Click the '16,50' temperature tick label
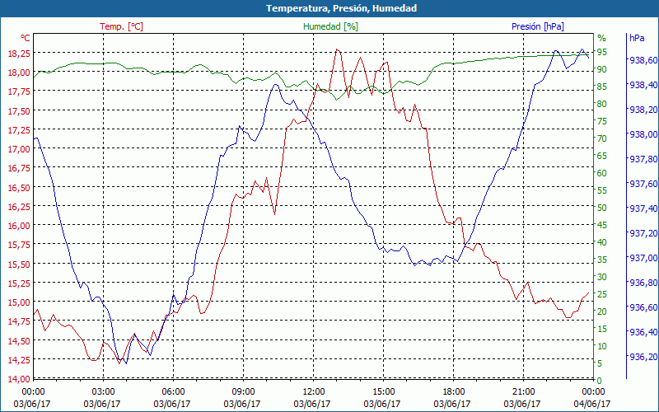Screen dimensions: 659x412 (19, 187)
